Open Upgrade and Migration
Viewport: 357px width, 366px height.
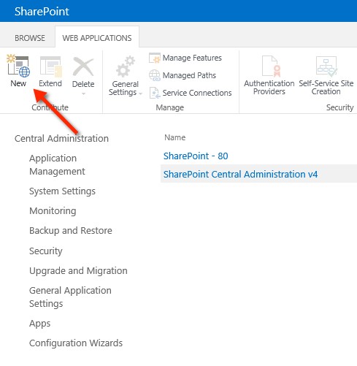(x=78, y=271)
